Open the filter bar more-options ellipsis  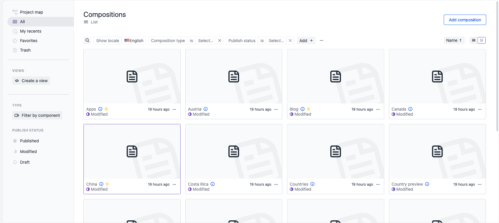[321, 41]
